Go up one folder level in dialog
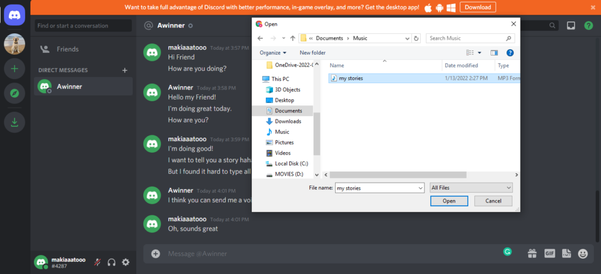The image size is (601, 274). pos(293,38)
